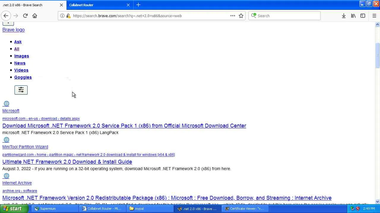Viewport: 380px width, 213px height.
Task: Open the MiniTool Partition Wizard site link
Action: tap(25, 147)
